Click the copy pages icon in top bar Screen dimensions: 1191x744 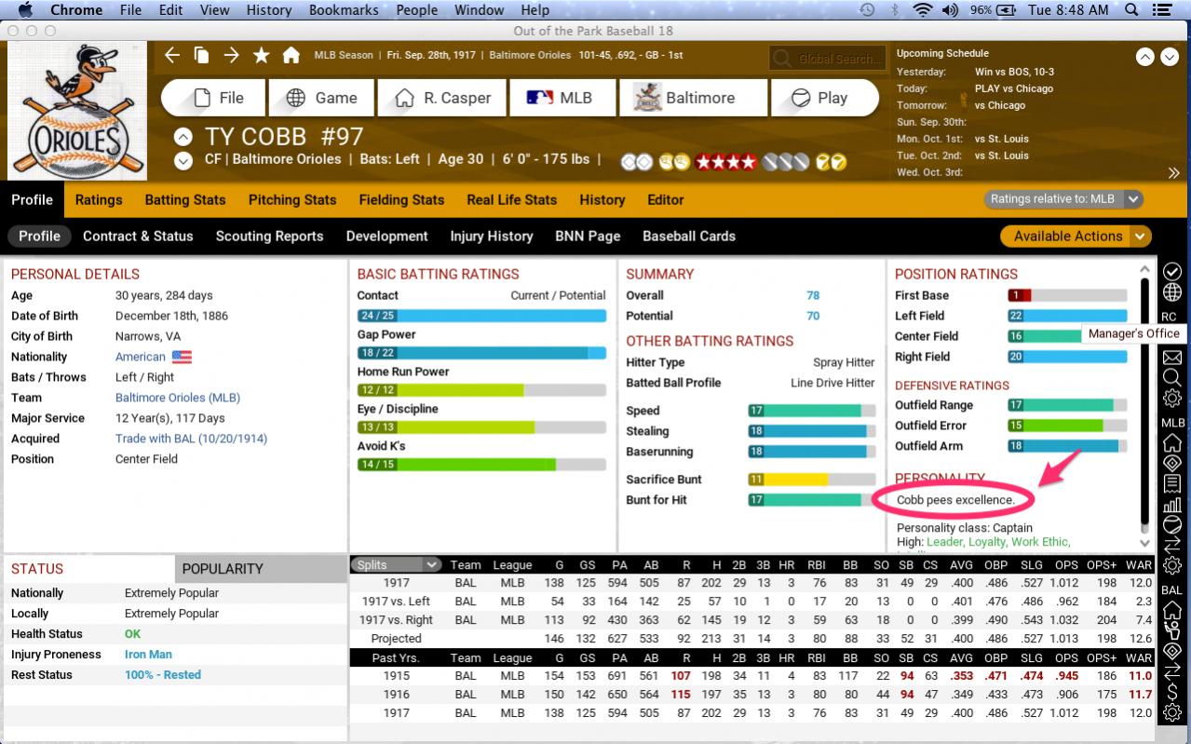pyautogui.click(x=201, y=55)
